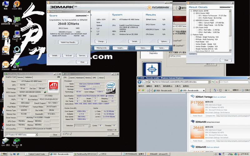The height and width of the screenshot is (156, 250).
Task: Click Demo button in 3DMark06
Action: [143, 48]
